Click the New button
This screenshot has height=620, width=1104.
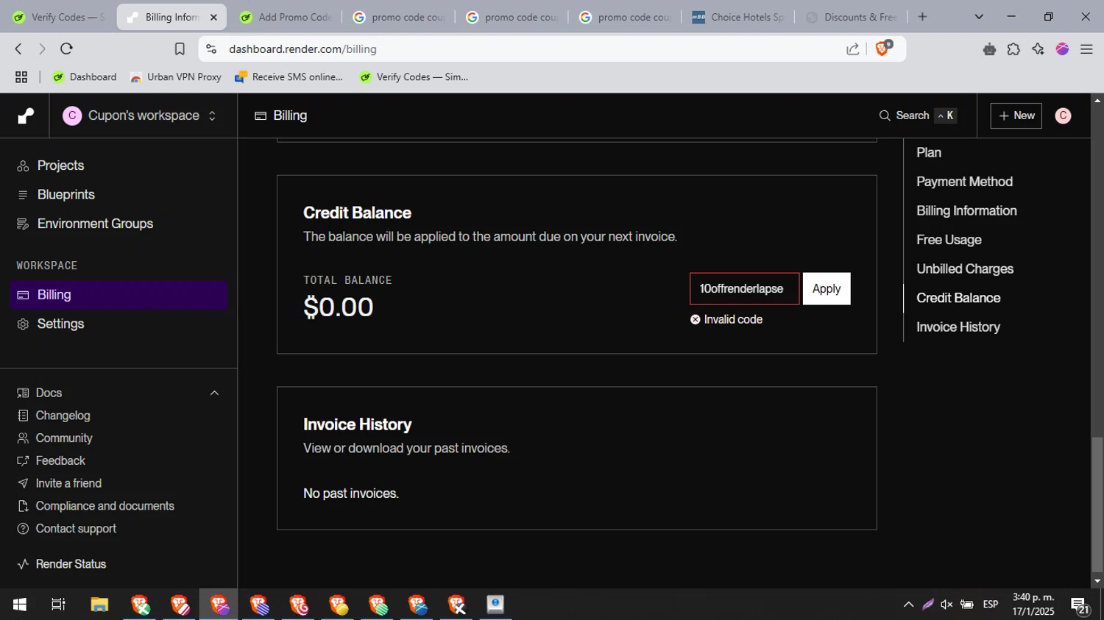(1016, 115)
